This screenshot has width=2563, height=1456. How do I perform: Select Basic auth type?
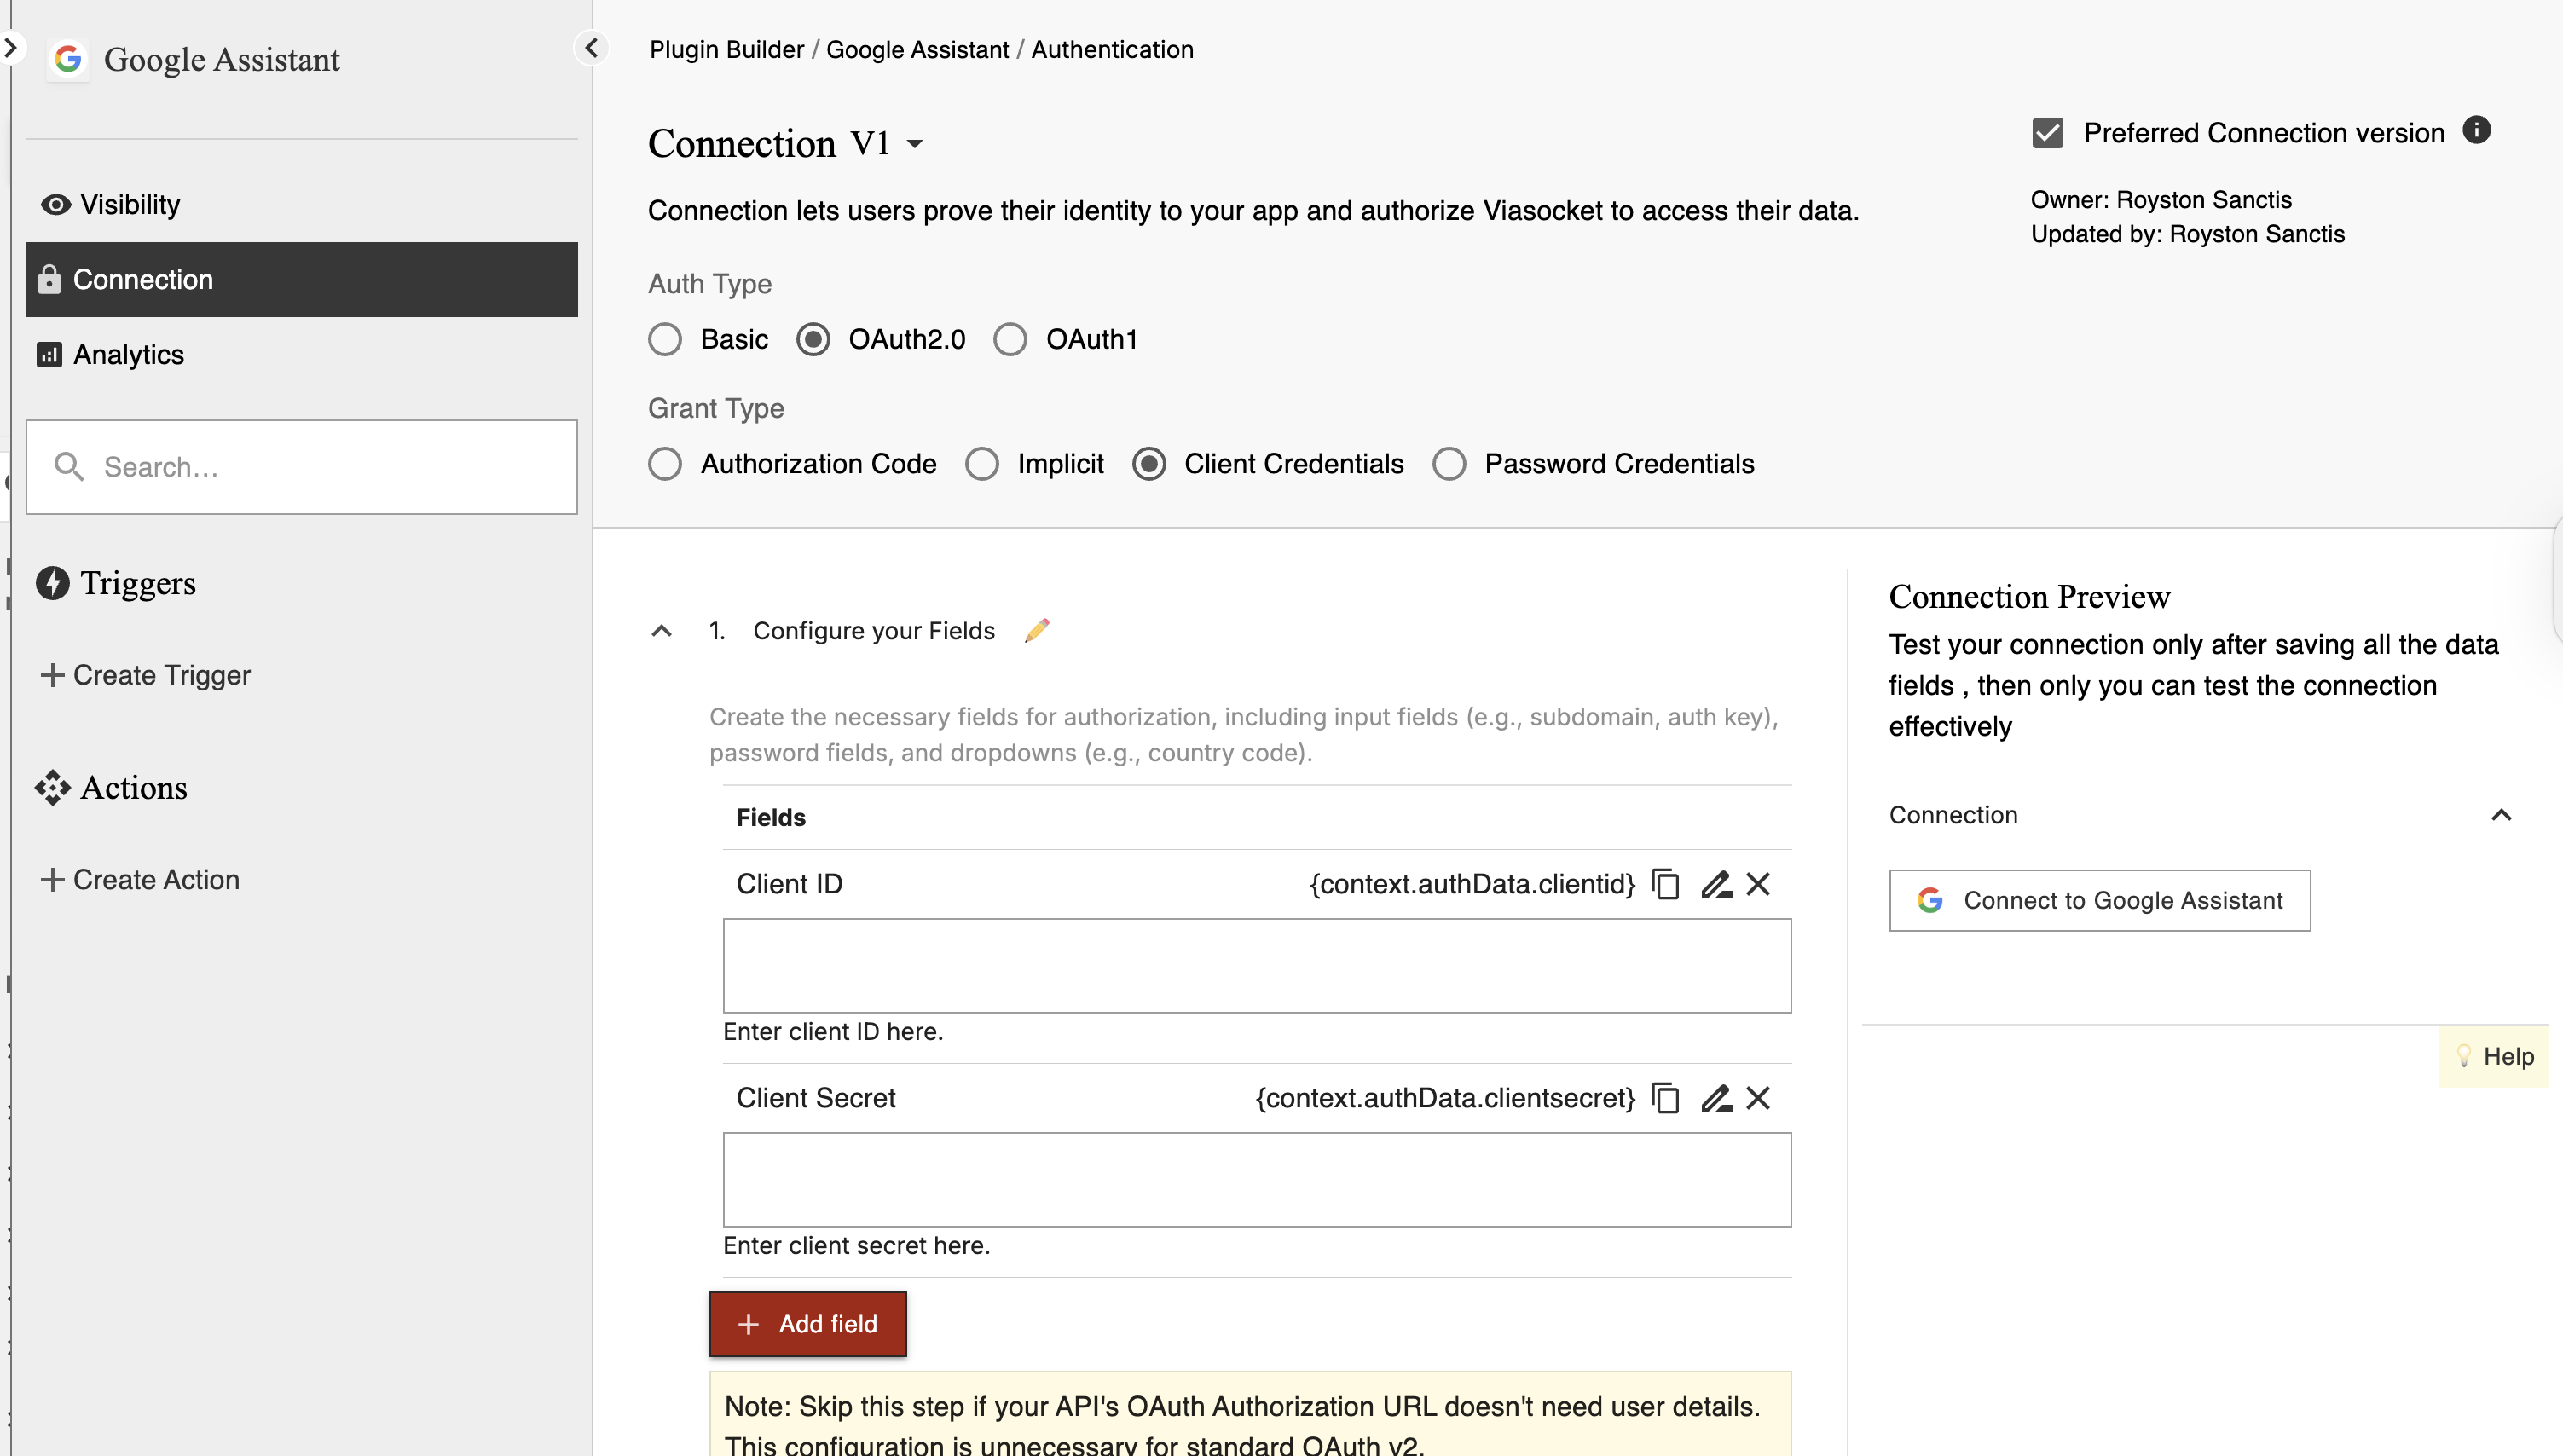665,340
